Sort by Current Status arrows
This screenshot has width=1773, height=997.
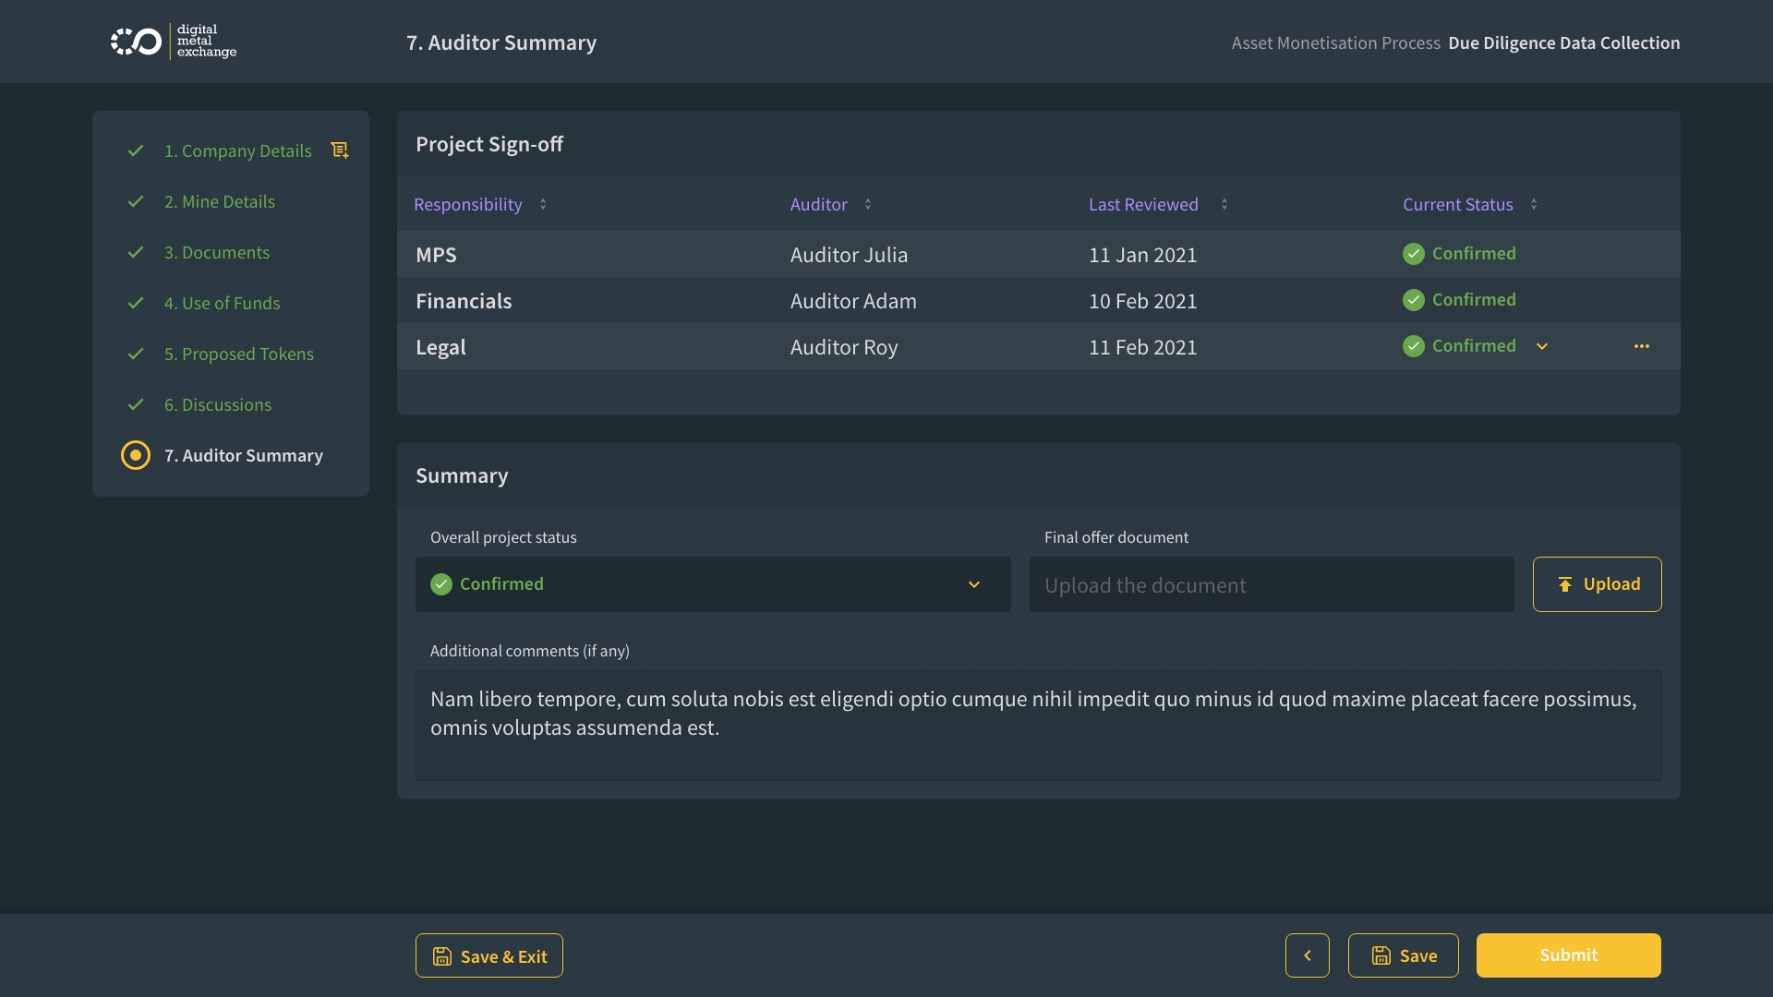(x=1534, y=205)
